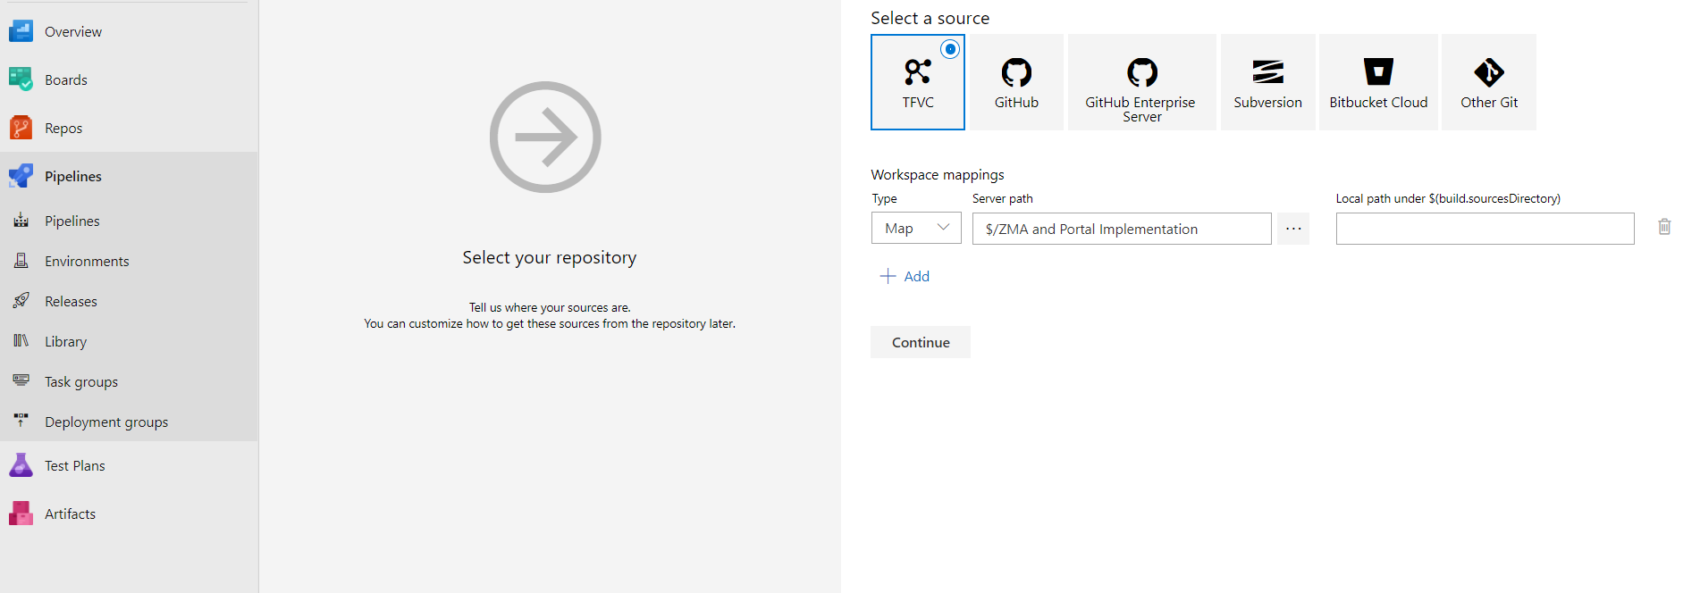Choose GitHub as the source
The height and width of the screenshot is (593, 1700).
click(1016, 82)
